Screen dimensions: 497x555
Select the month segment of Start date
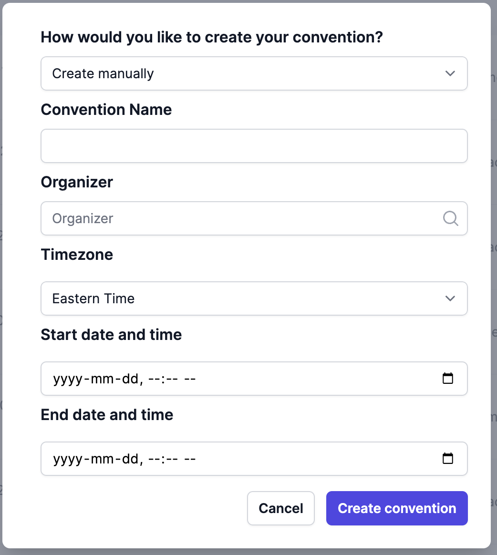click(102, 379)
